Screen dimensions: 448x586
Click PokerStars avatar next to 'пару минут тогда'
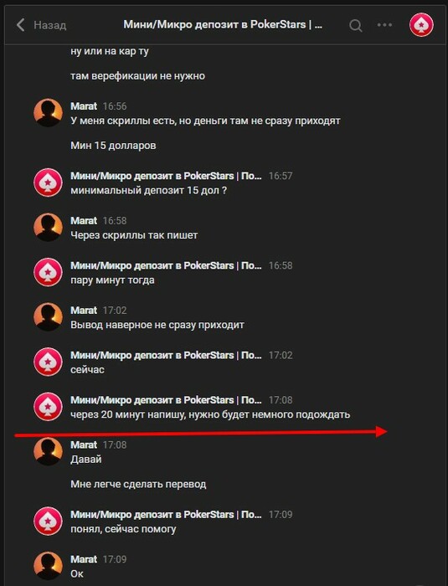tap(48, 272)
